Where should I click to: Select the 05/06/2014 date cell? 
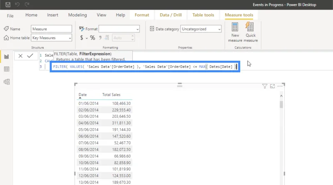tap(88, 129)
